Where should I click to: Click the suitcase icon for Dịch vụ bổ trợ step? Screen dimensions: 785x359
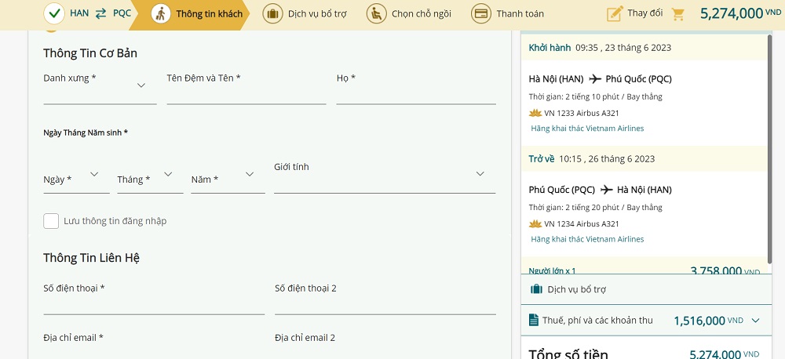[x=272, y=13]
